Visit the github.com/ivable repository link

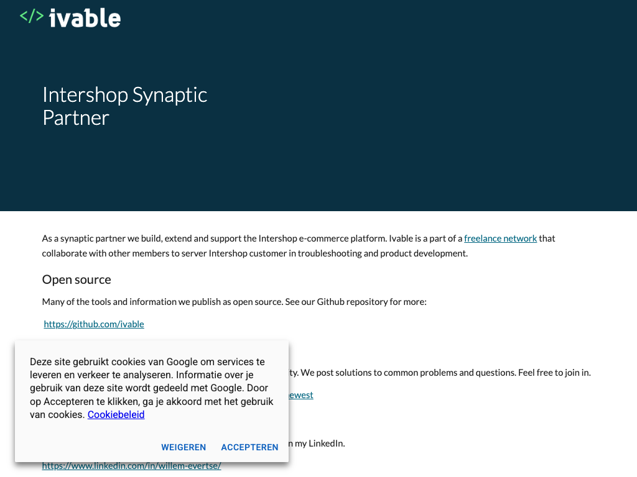coord(94,324)
